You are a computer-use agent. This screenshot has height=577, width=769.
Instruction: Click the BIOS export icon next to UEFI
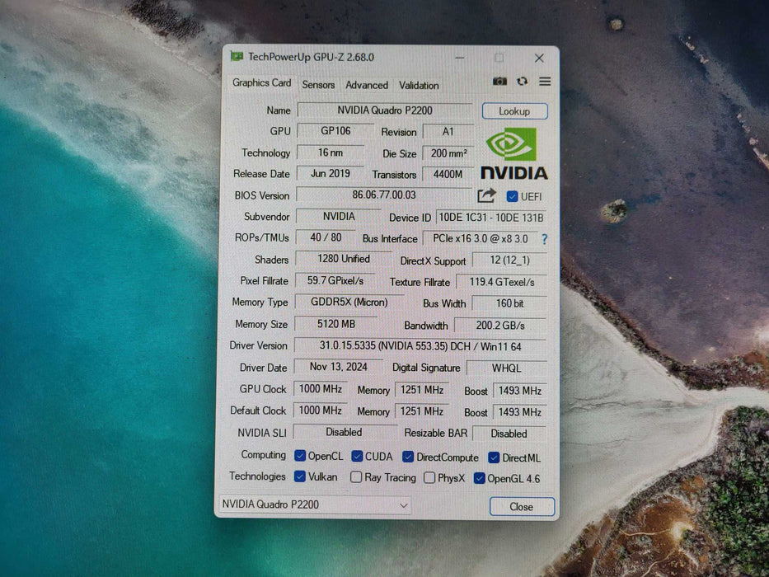tap(485, 196)
